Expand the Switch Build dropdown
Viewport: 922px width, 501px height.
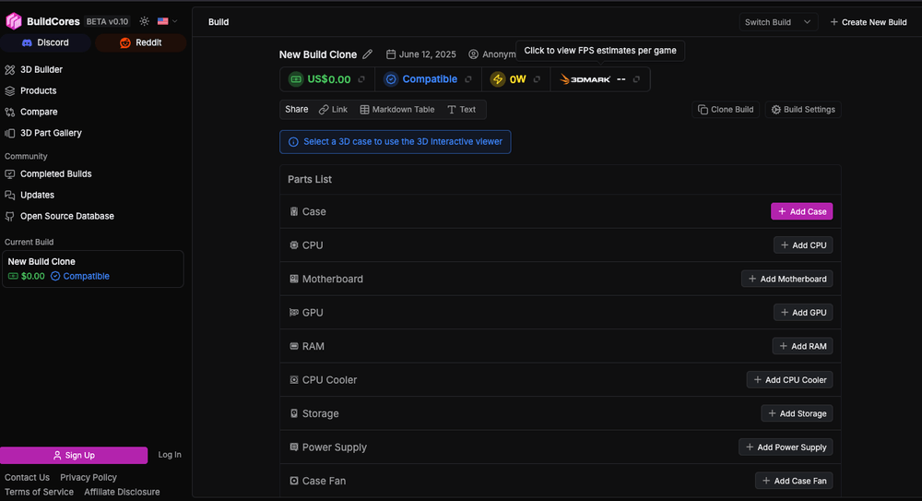click(x=778, y=22)
